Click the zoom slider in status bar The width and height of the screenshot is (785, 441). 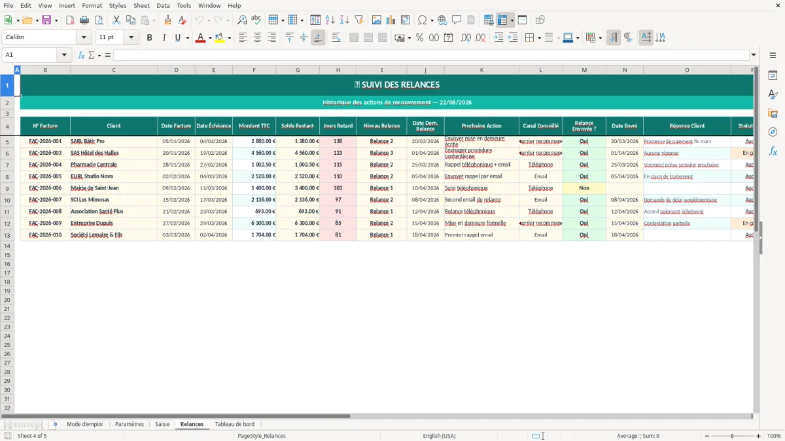(732, 436)
